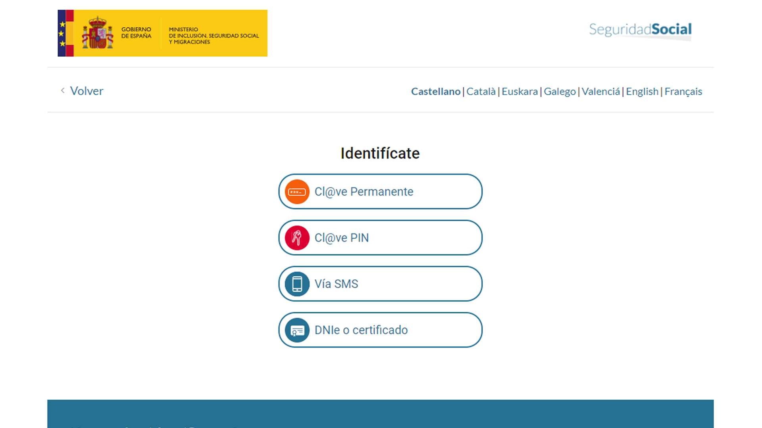The image size is (762, 428).
Task: Log in with Cl@ve Permanente
Action: pyautogui.click(x=380, y=191)
